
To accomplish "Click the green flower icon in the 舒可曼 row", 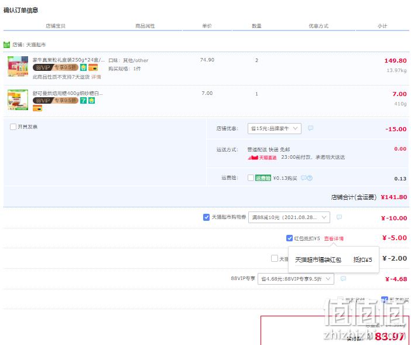I will coord(91,101).
